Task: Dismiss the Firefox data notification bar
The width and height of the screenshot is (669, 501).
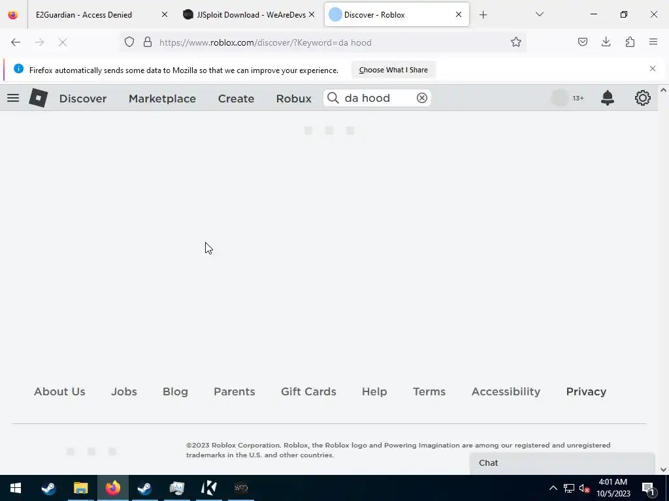Action: pos(653,68)
